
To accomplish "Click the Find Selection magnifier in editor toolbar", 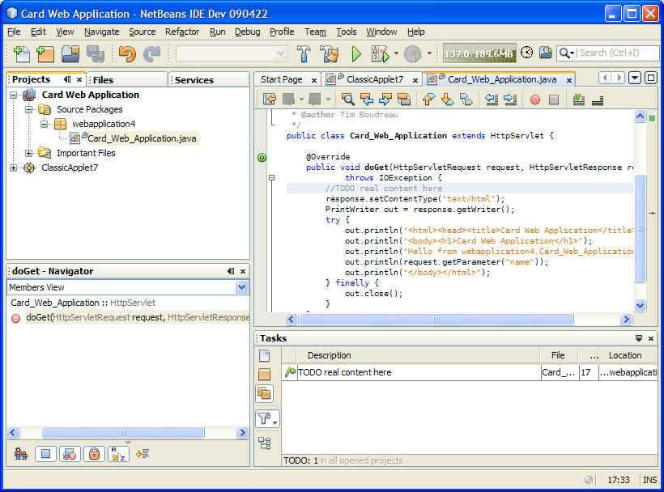I will pyautogui.click(x=347, y=100).
